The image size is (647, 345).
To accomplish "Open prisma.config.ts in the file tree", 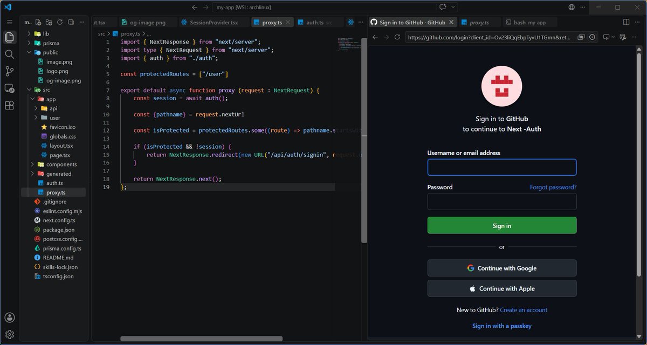I will [x=62, y=249].
